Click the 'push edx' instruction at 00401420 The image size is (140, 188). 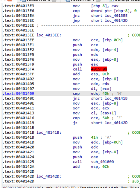(x=85, y=147)
